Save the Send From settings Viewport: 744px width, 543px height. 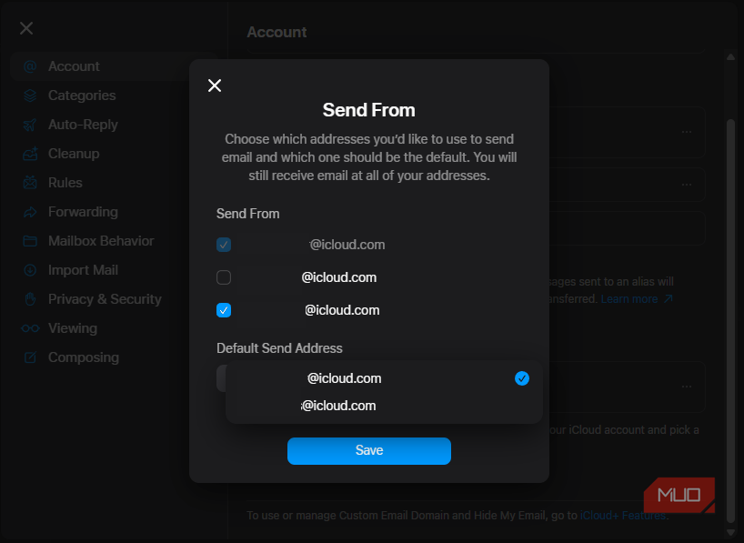pyautogui.click(x=368, y=450)
